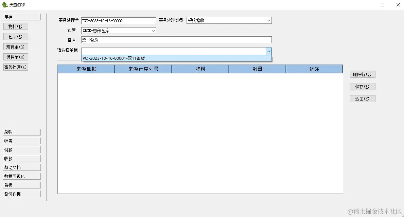Open the 备份数据 backup data module
Screen dimensions: 404x217
click(x=21, y=194)
